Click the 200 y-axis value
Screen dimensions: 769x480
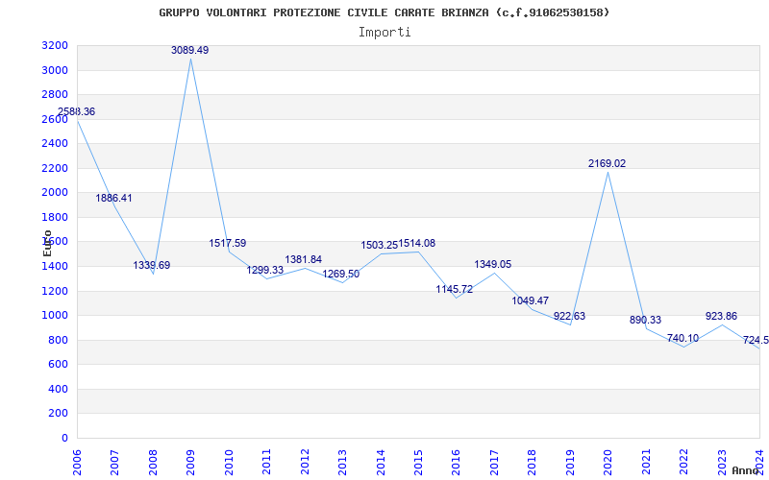[x=61, y=414]
